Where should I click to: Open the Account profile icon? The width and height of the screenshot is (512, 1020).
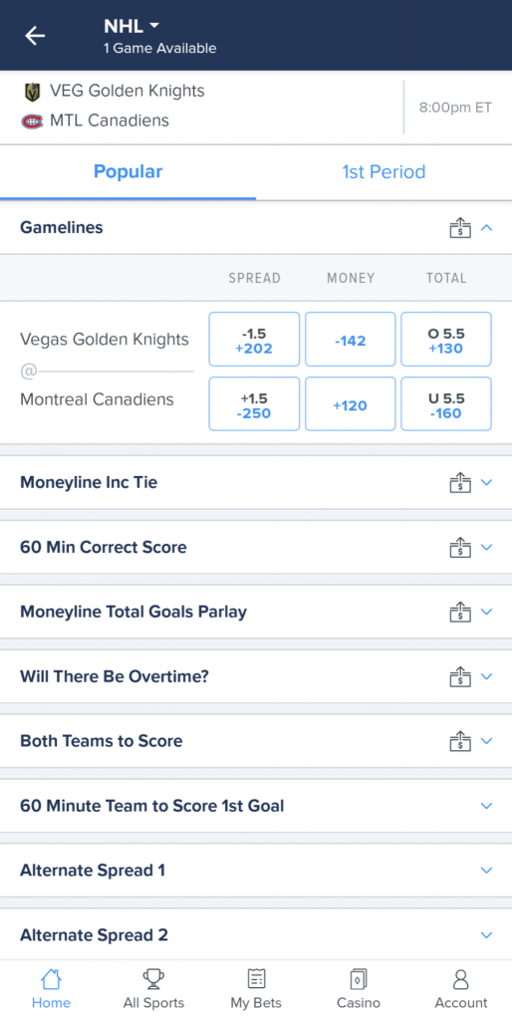(x=460, y=979)
